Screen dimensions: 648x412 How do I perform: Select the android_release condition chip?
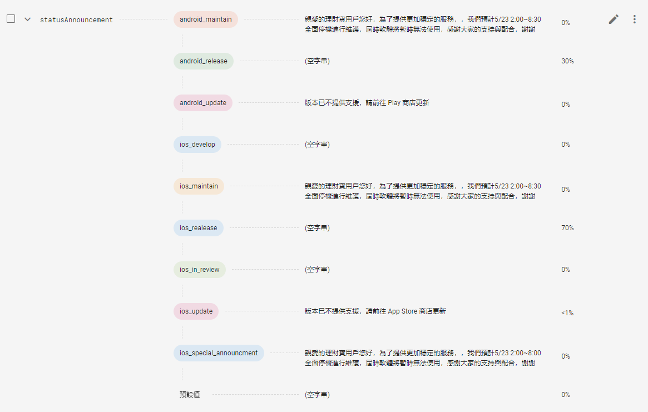pyautogui.click(x=203, y=61)
